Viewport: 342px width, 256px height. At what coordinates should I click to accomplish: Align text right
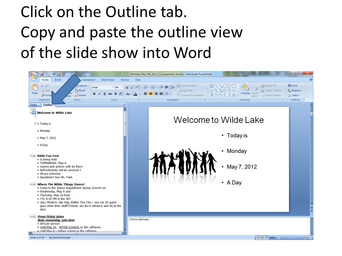(156, 94)
